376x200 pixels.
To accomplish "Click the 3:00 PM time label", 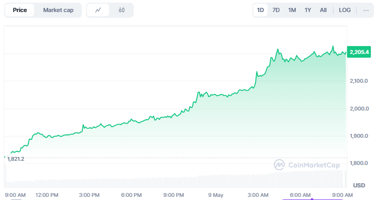I will point(89,195).
